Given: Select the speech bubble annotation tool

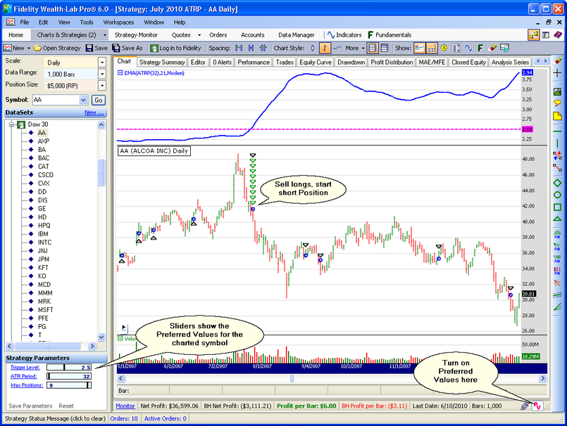Looking at the screenshot, I should pos(558,104).
